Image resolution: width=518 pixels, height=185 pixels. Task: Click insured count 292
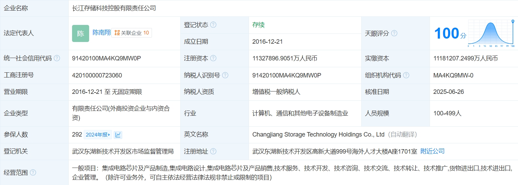(x=77, y=134)
